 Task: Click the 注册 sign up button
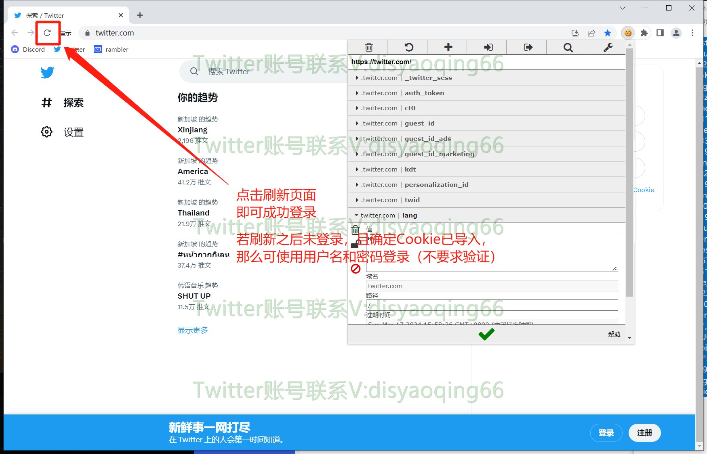pos(644,433)
